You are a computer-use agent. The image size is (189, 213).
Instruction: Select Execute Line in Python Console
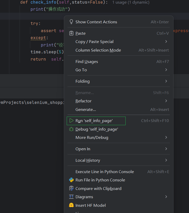[x=105, y=172]
